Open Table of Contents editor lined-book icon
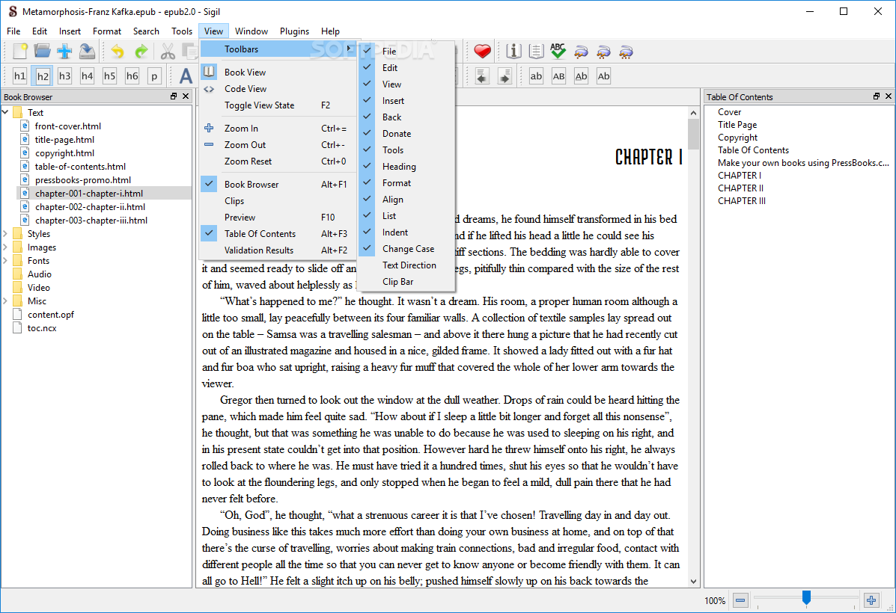The height and width of the screenshot is (613, 896). tap(536, 52)
